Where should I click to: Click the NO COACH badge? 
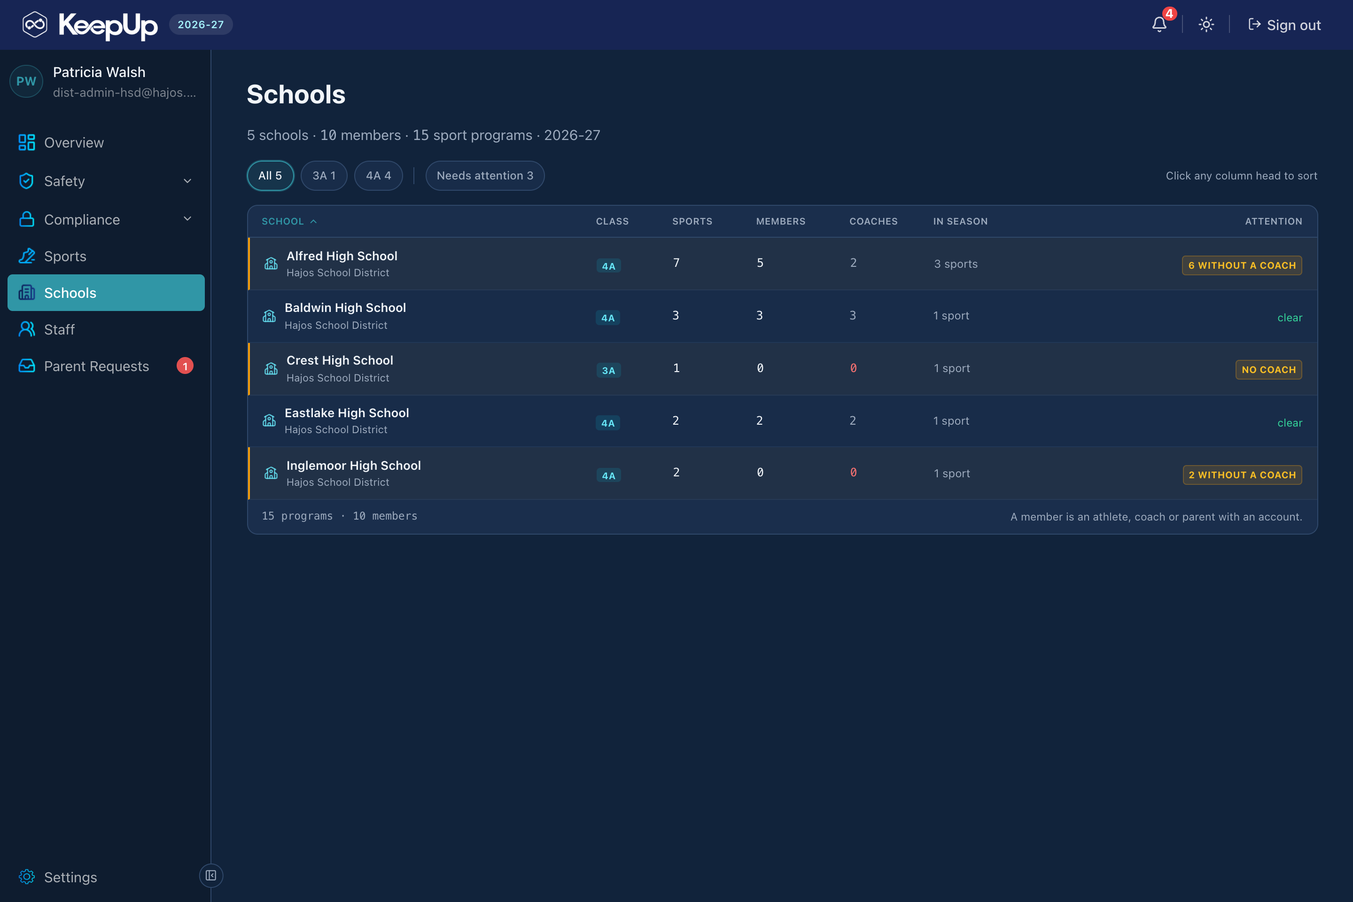(1268, 369)
